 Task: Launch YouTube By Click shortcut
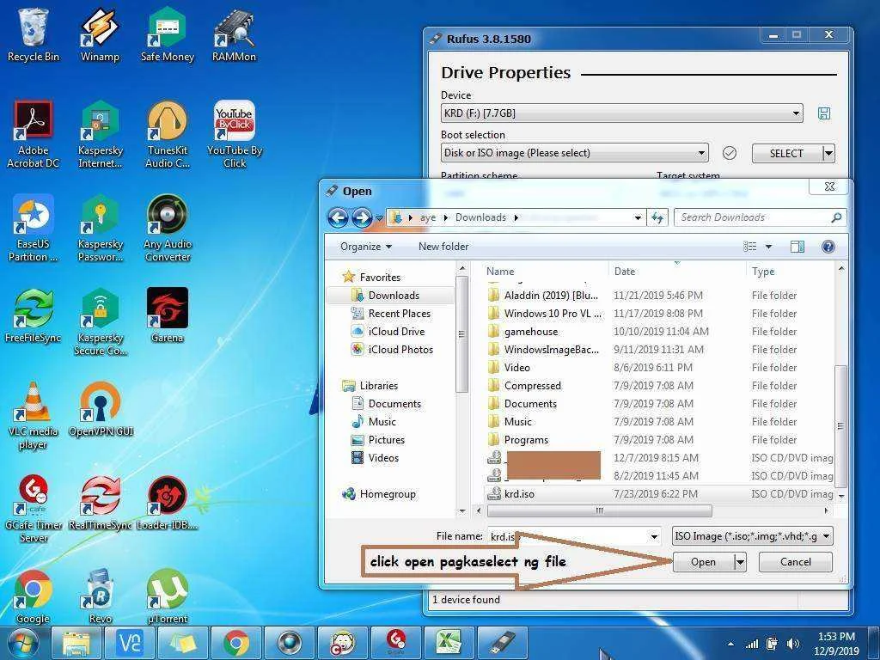[x=234, y=135]
